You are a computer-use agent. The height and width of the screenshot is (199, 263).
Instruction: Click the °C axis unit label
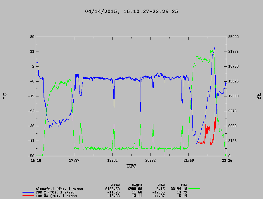[5, 96]
